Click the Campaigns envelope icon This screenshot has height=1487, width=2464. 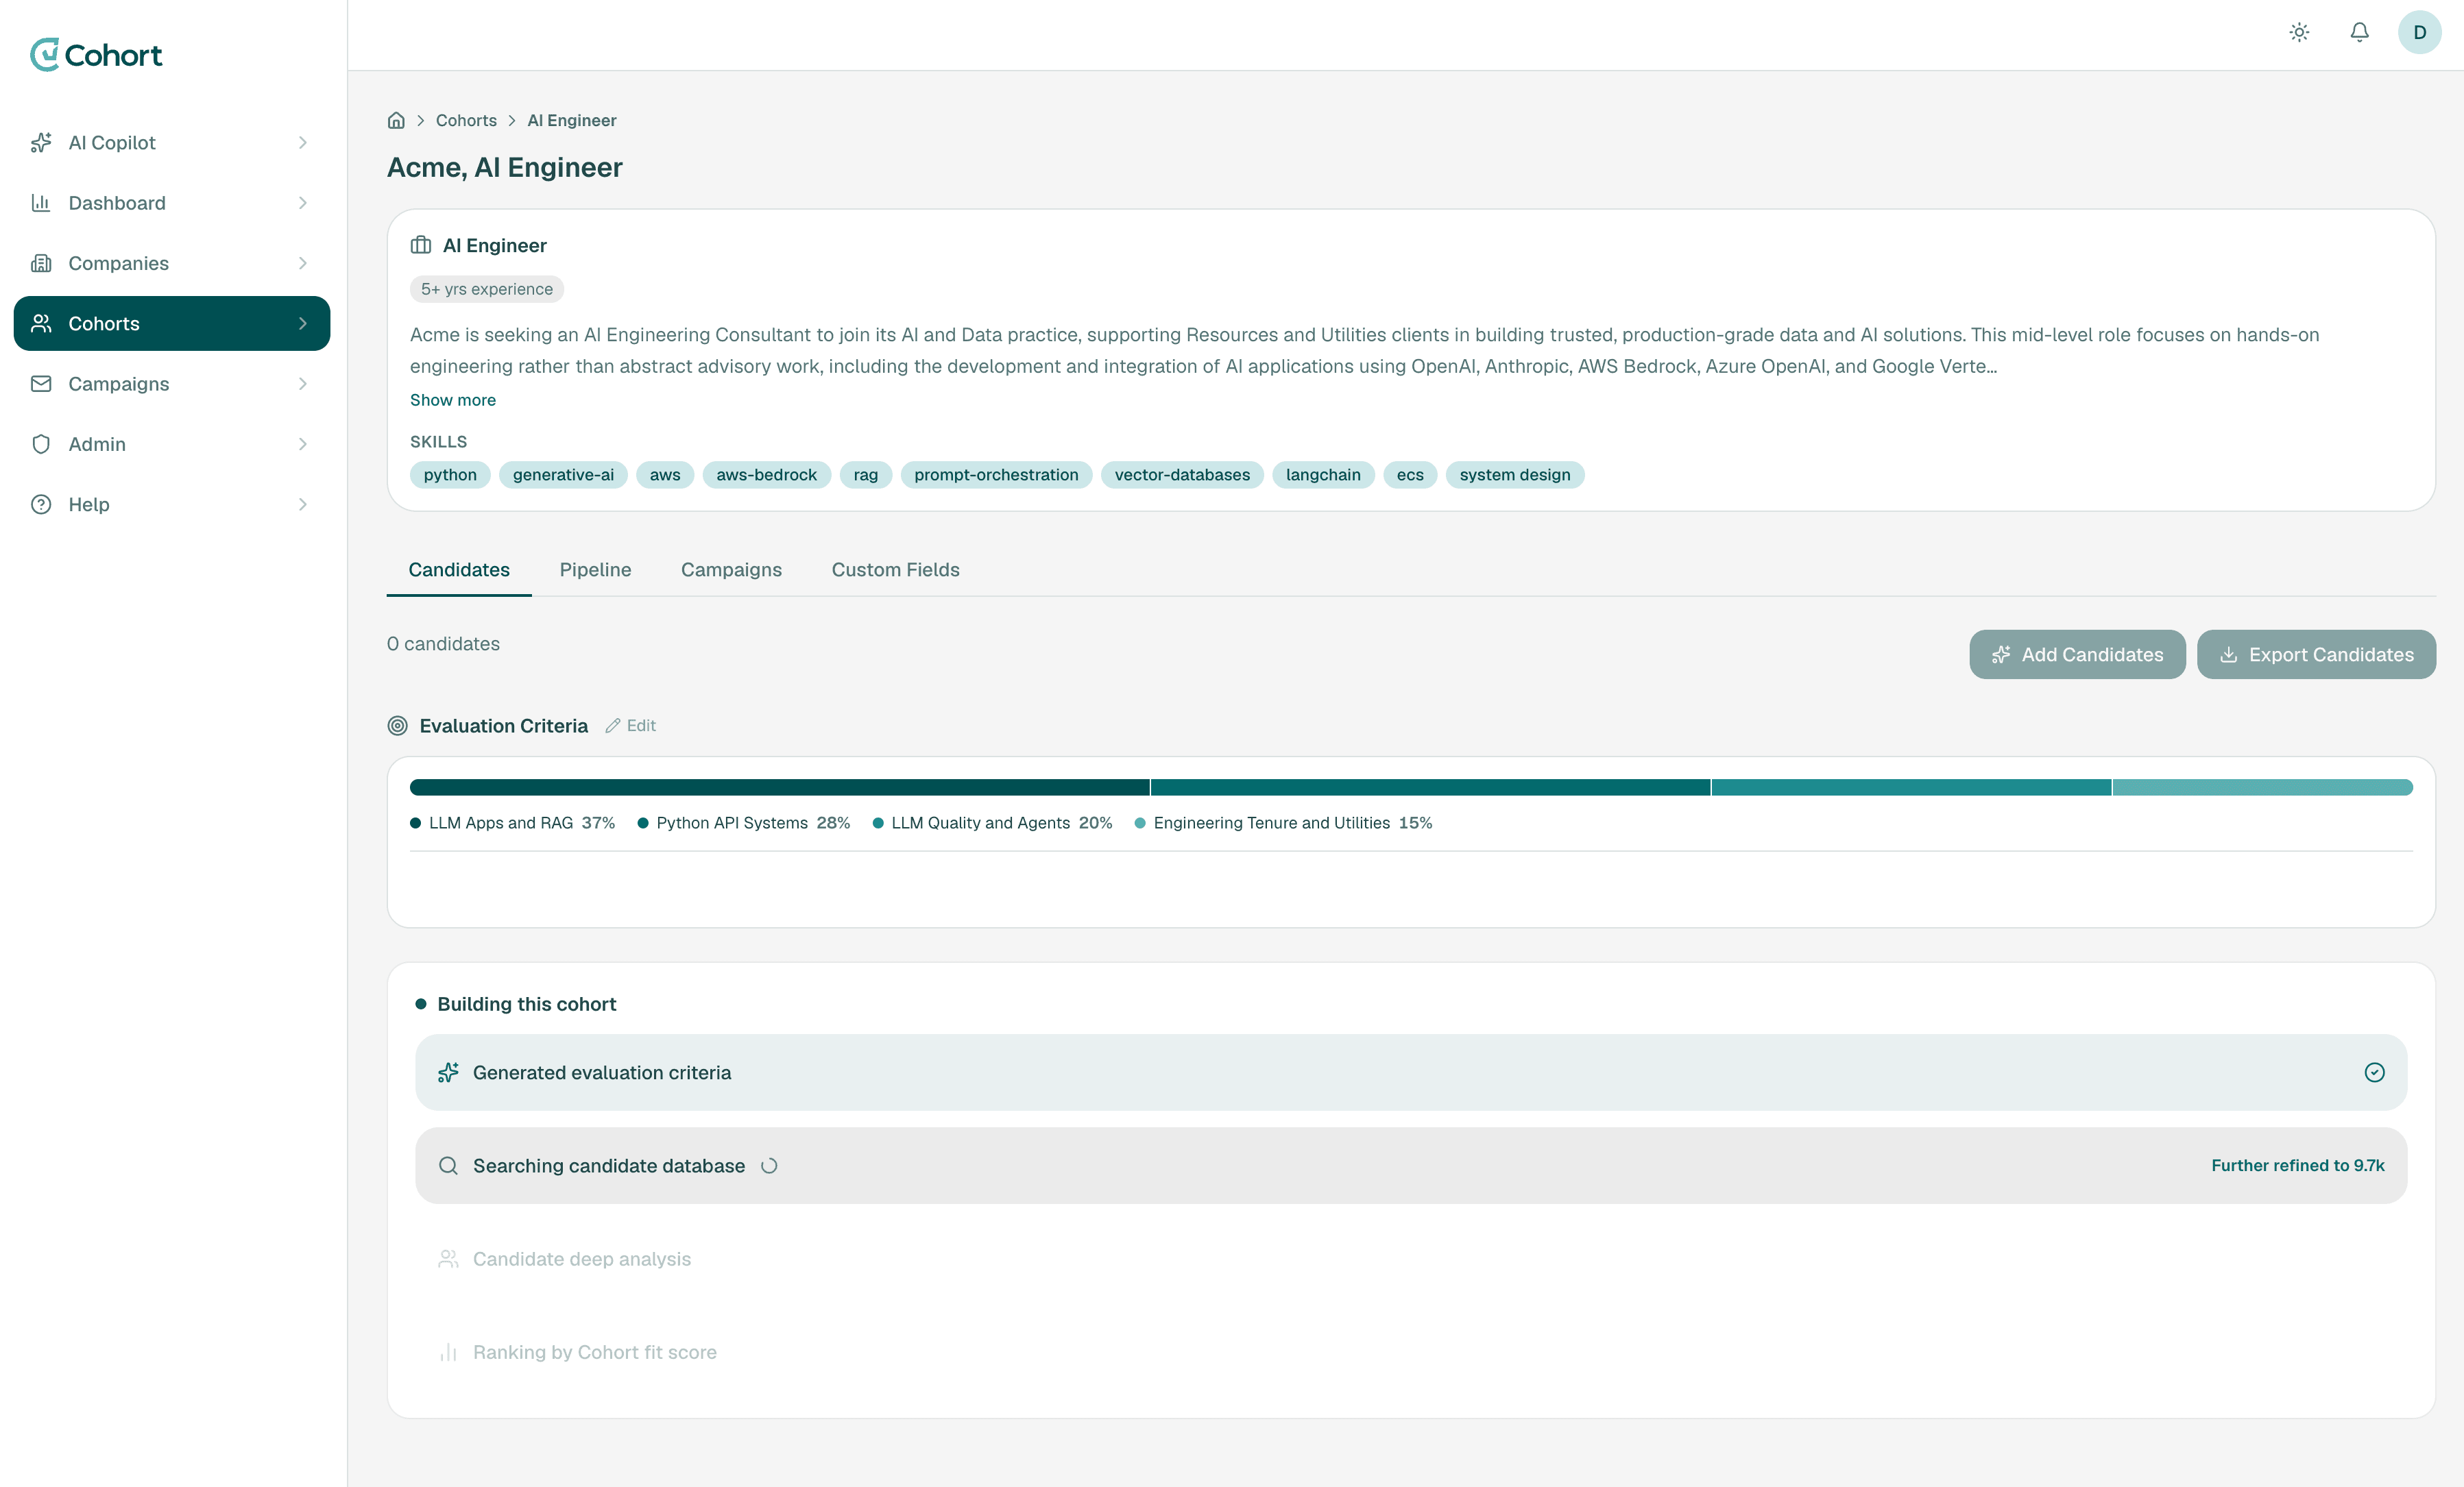(x=41, y=384)
